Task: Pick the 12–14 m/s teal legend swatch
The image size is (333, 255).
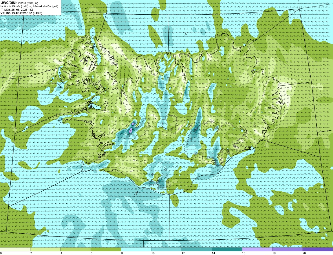Action: (197, 249)
